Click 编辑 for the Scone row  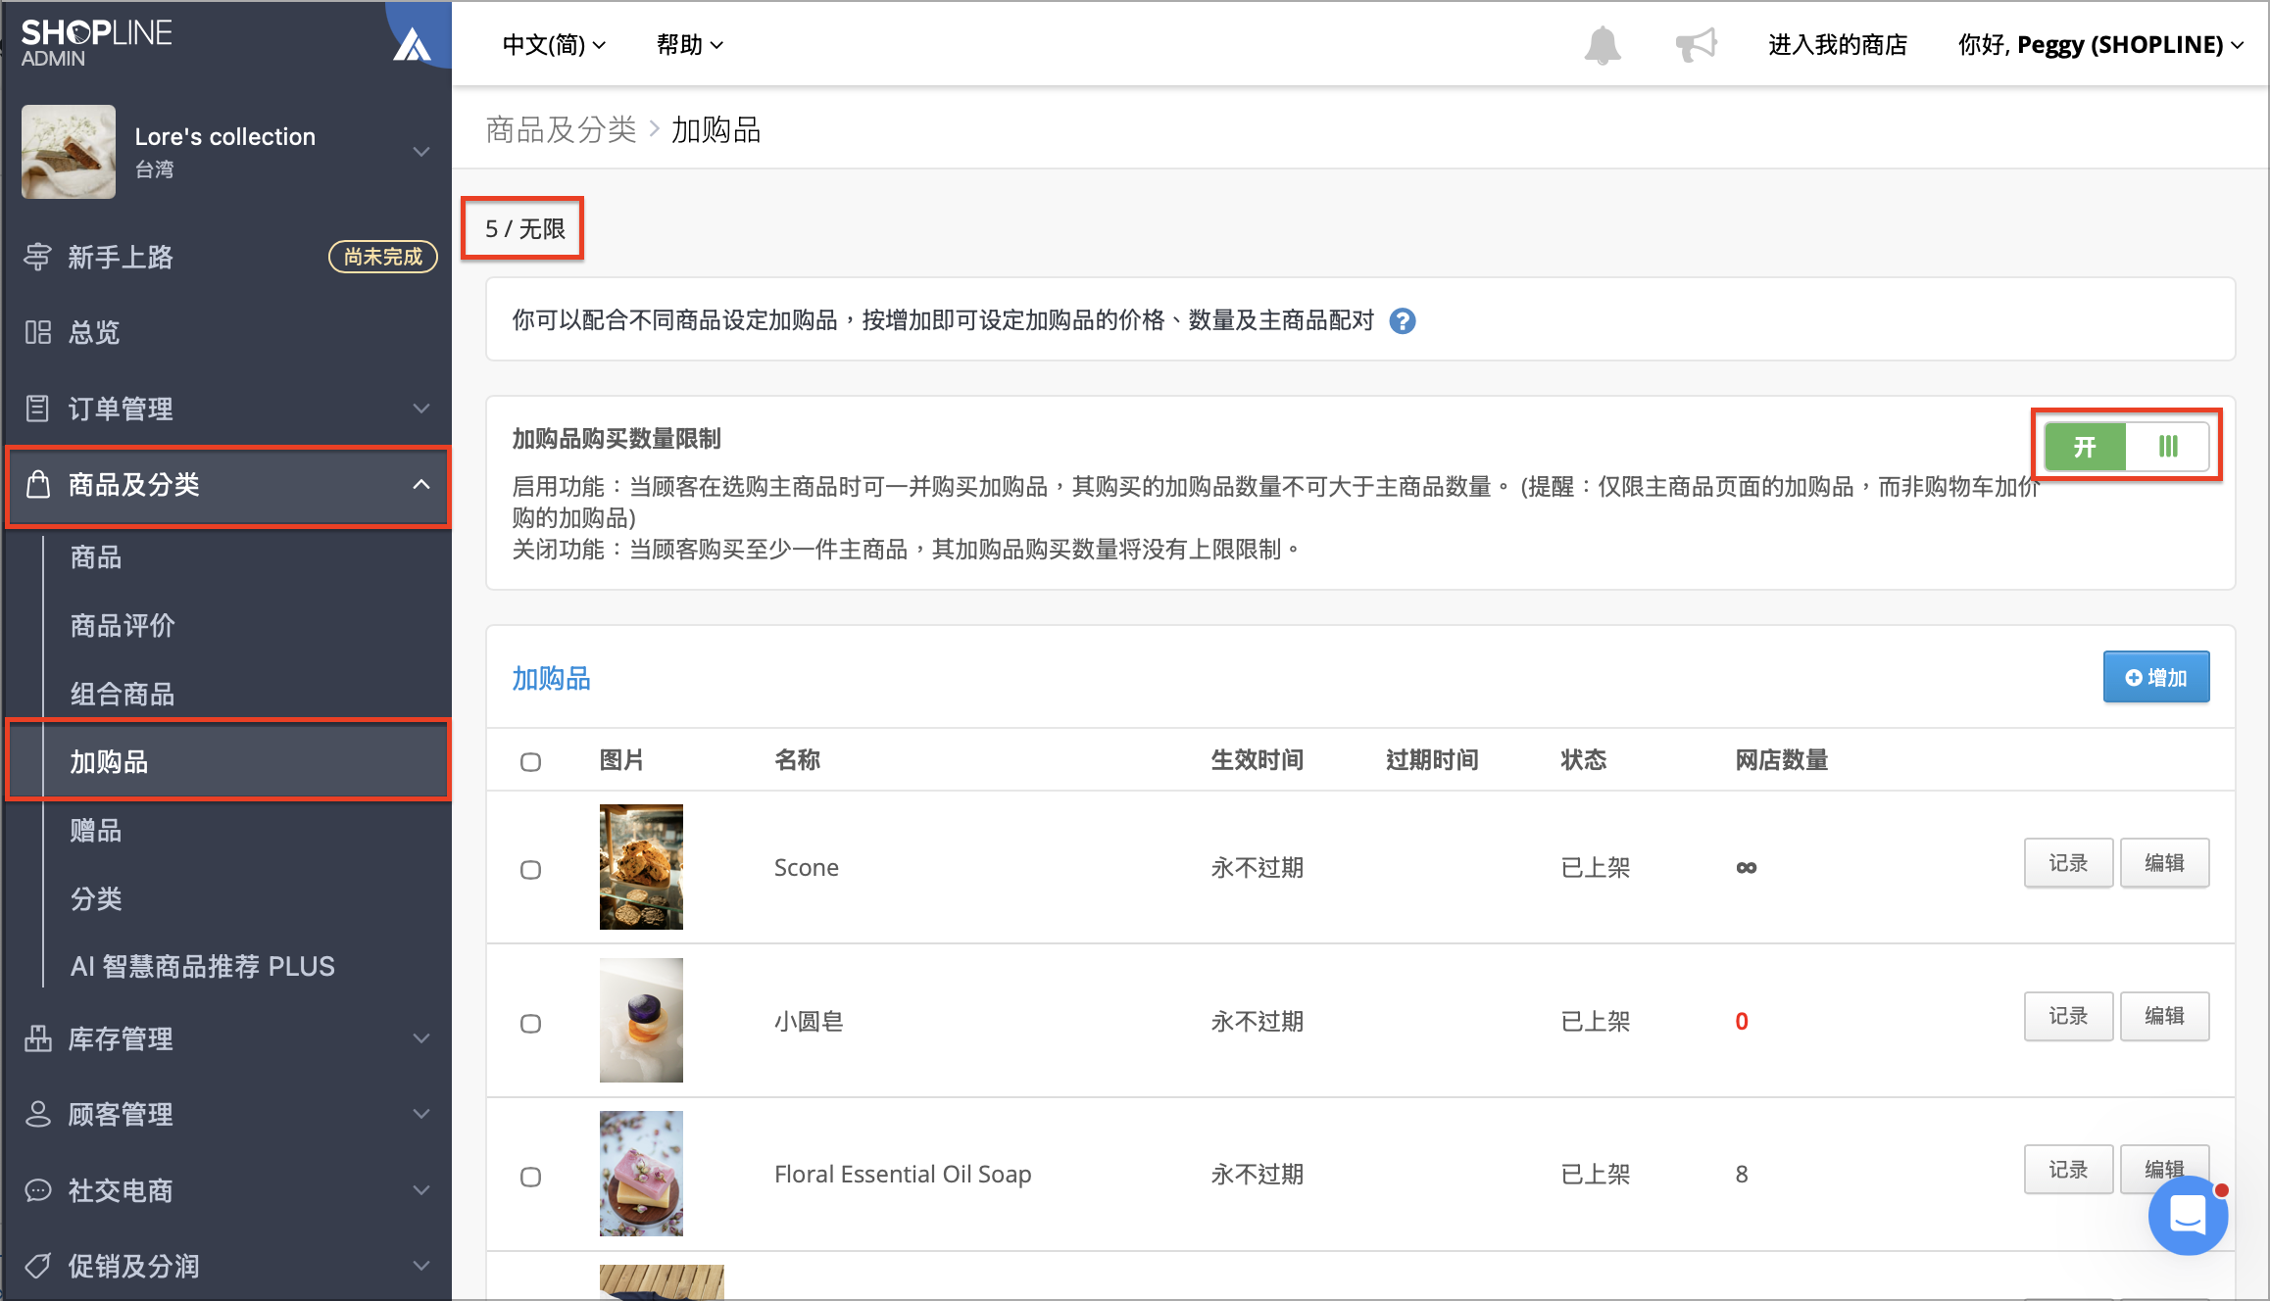[2164, 863]
